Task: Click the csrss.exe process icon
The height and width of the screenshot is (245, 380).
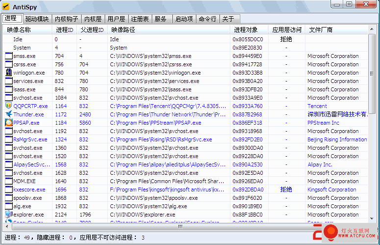Action: (9, 64)
